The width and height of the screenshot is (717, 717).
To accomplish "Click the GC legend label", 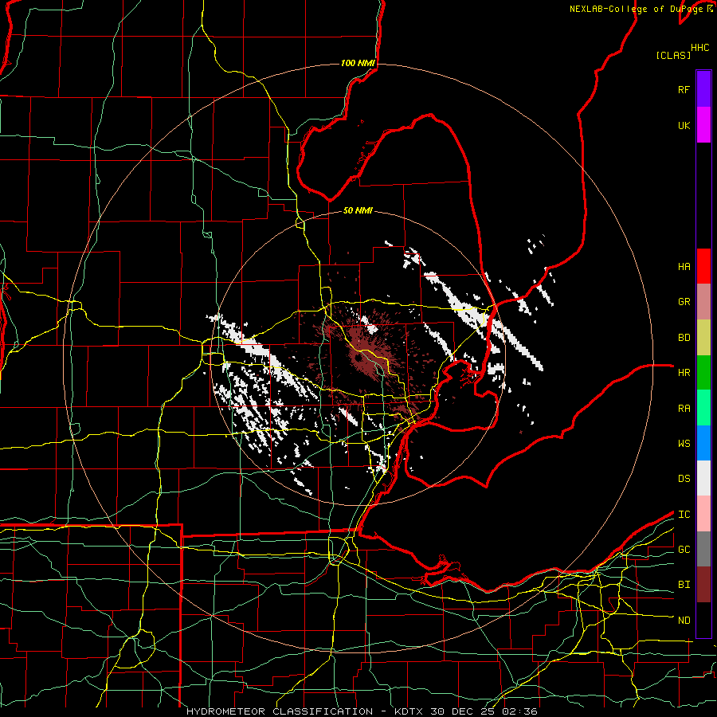I will pos(684,549).
